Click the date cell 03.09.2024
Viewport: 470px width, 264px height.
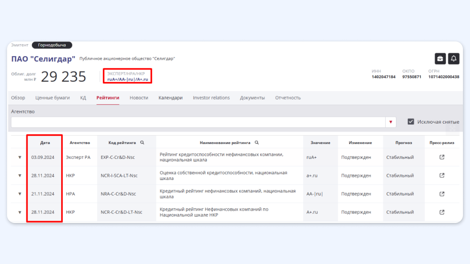43,157
